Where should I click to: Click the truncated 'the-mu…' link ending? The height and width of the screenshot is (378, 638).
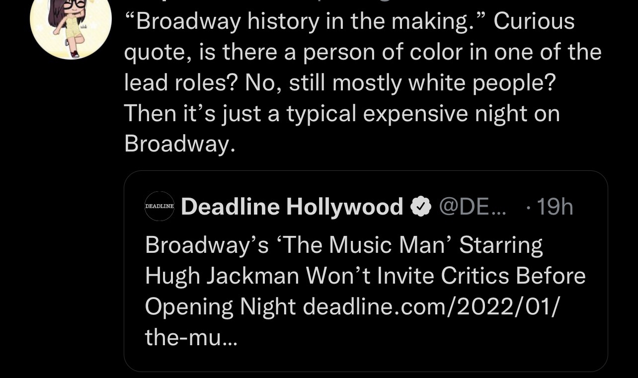tap(191, 338)
